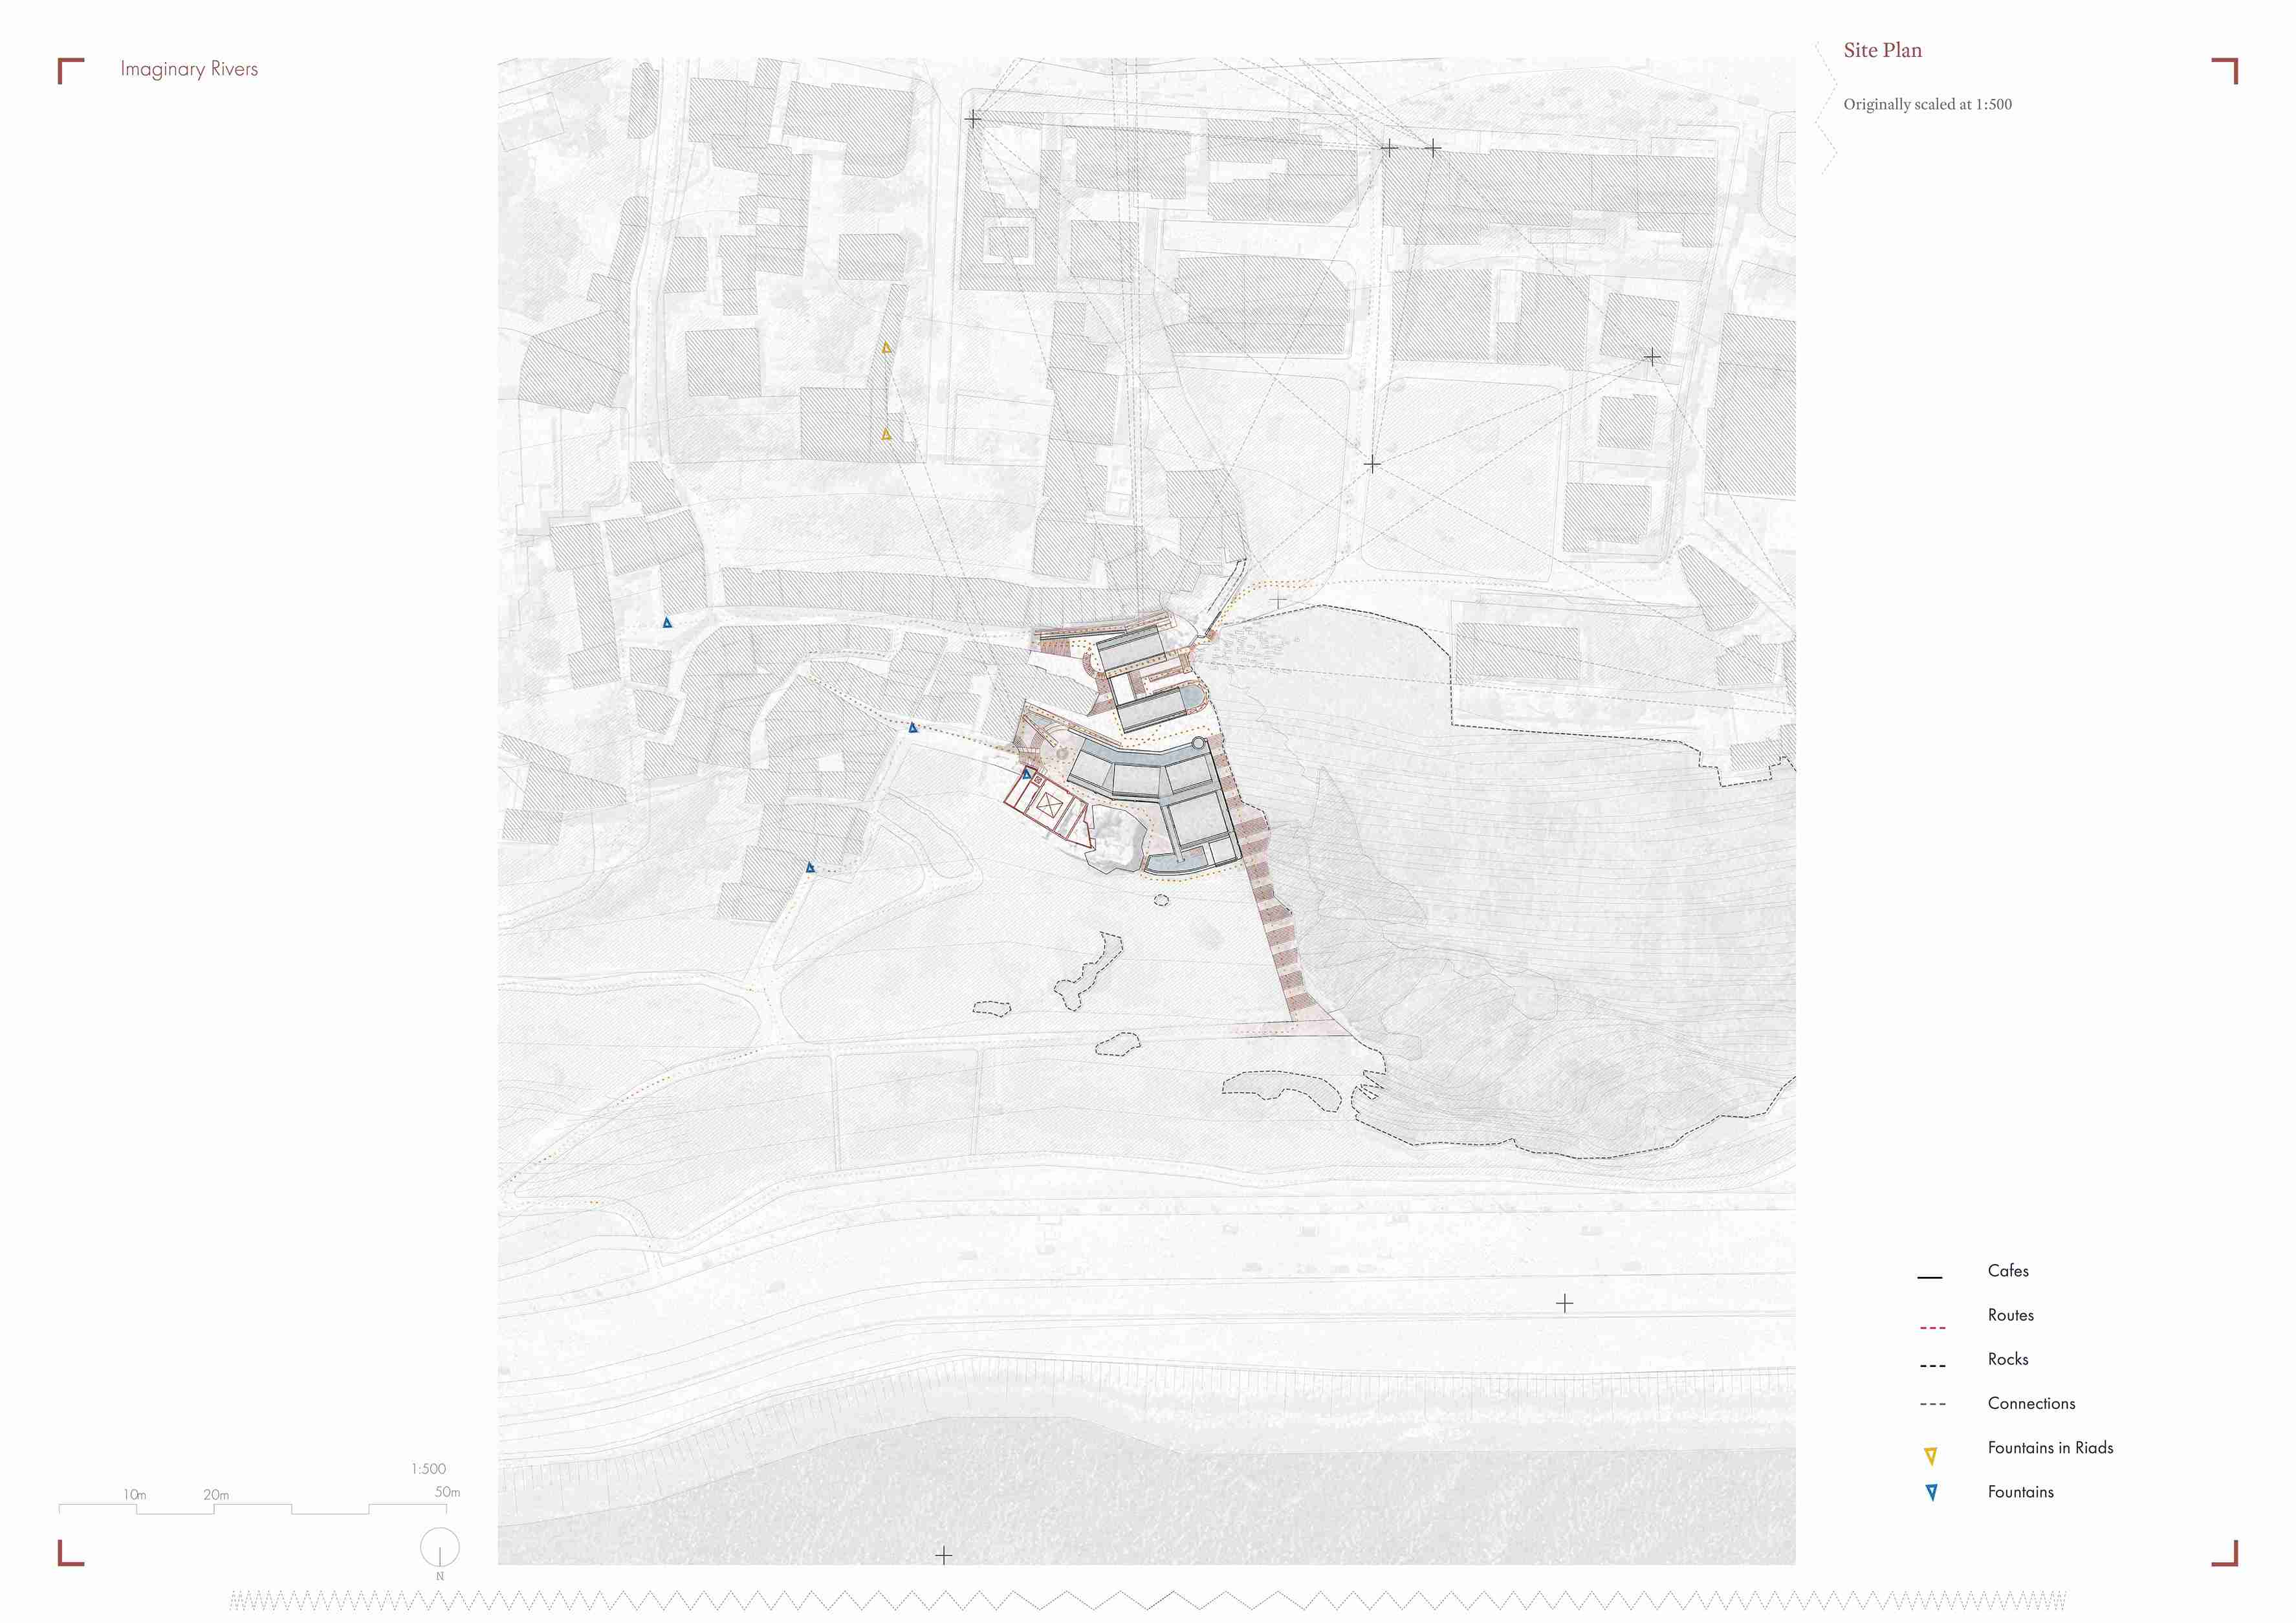
Task: Select the grey dashed Connections line sample
Action: [1933, 1404]
